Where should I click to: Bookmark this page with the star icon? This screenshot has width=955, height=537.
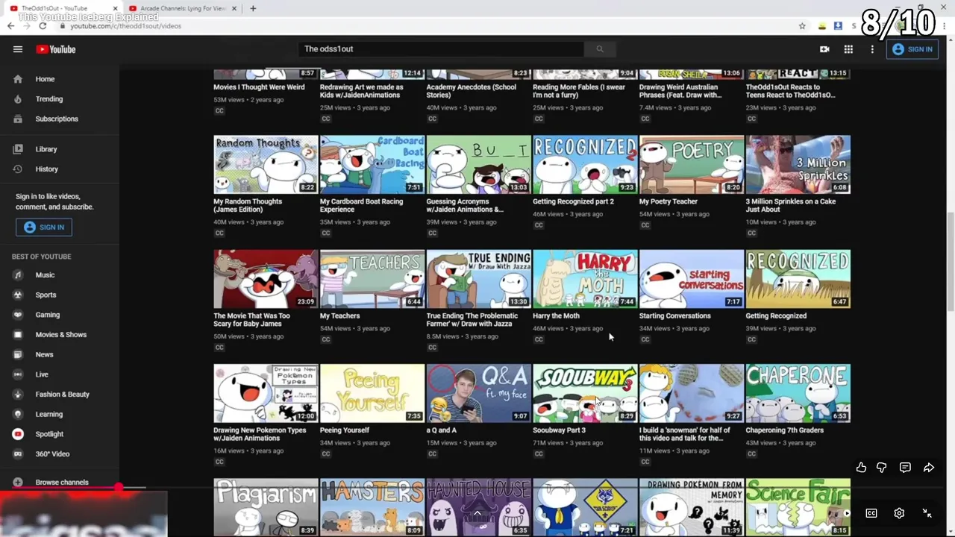pos(802,26)
